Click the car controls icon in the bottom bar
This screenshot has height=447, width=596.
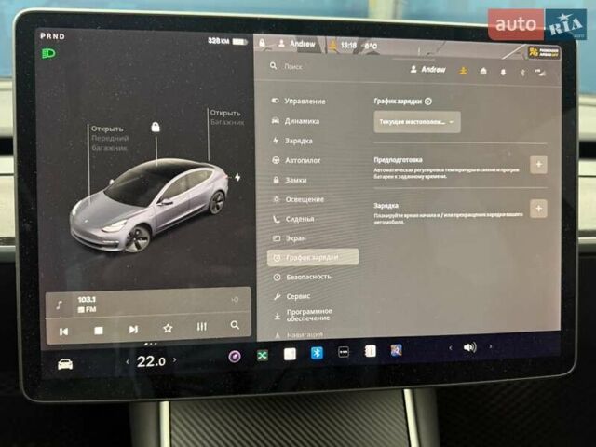[65, 363]
